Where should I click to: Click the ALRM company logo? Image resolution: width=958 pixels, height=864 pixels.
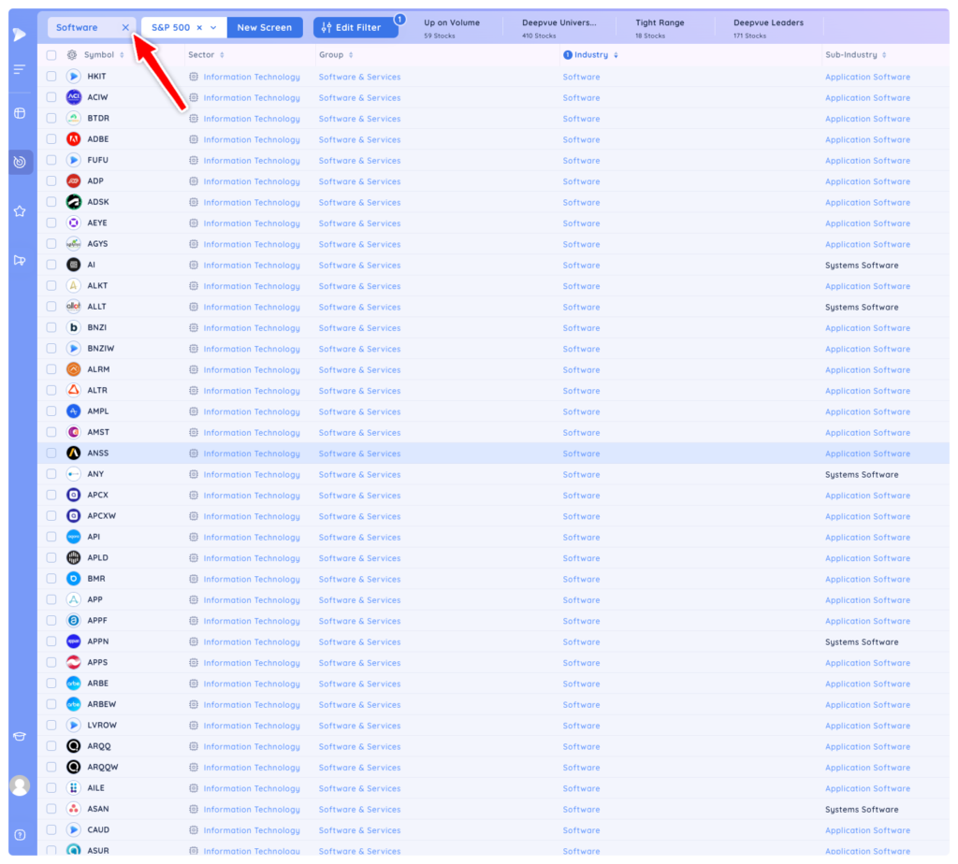pyautogui.click(x=73, y=369)
